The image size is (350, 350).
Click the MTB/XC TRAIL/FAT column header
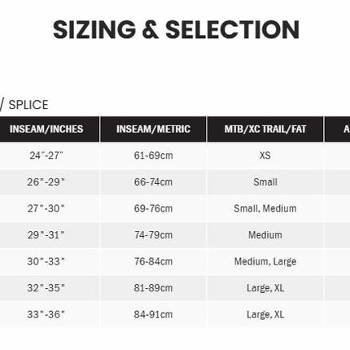click(x=265, y=129)
